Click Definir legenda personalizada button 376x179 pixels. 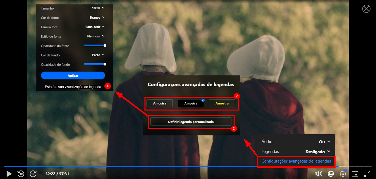[x=191, y=121]
